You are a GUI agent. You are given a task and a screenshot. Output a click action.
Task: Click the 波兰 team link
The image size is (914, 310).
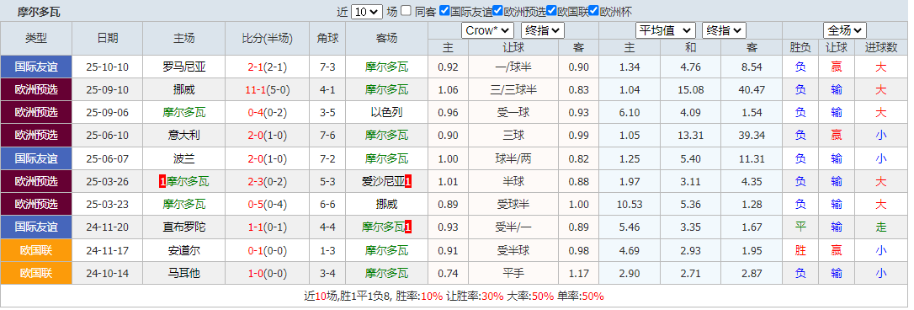[184, 159]
